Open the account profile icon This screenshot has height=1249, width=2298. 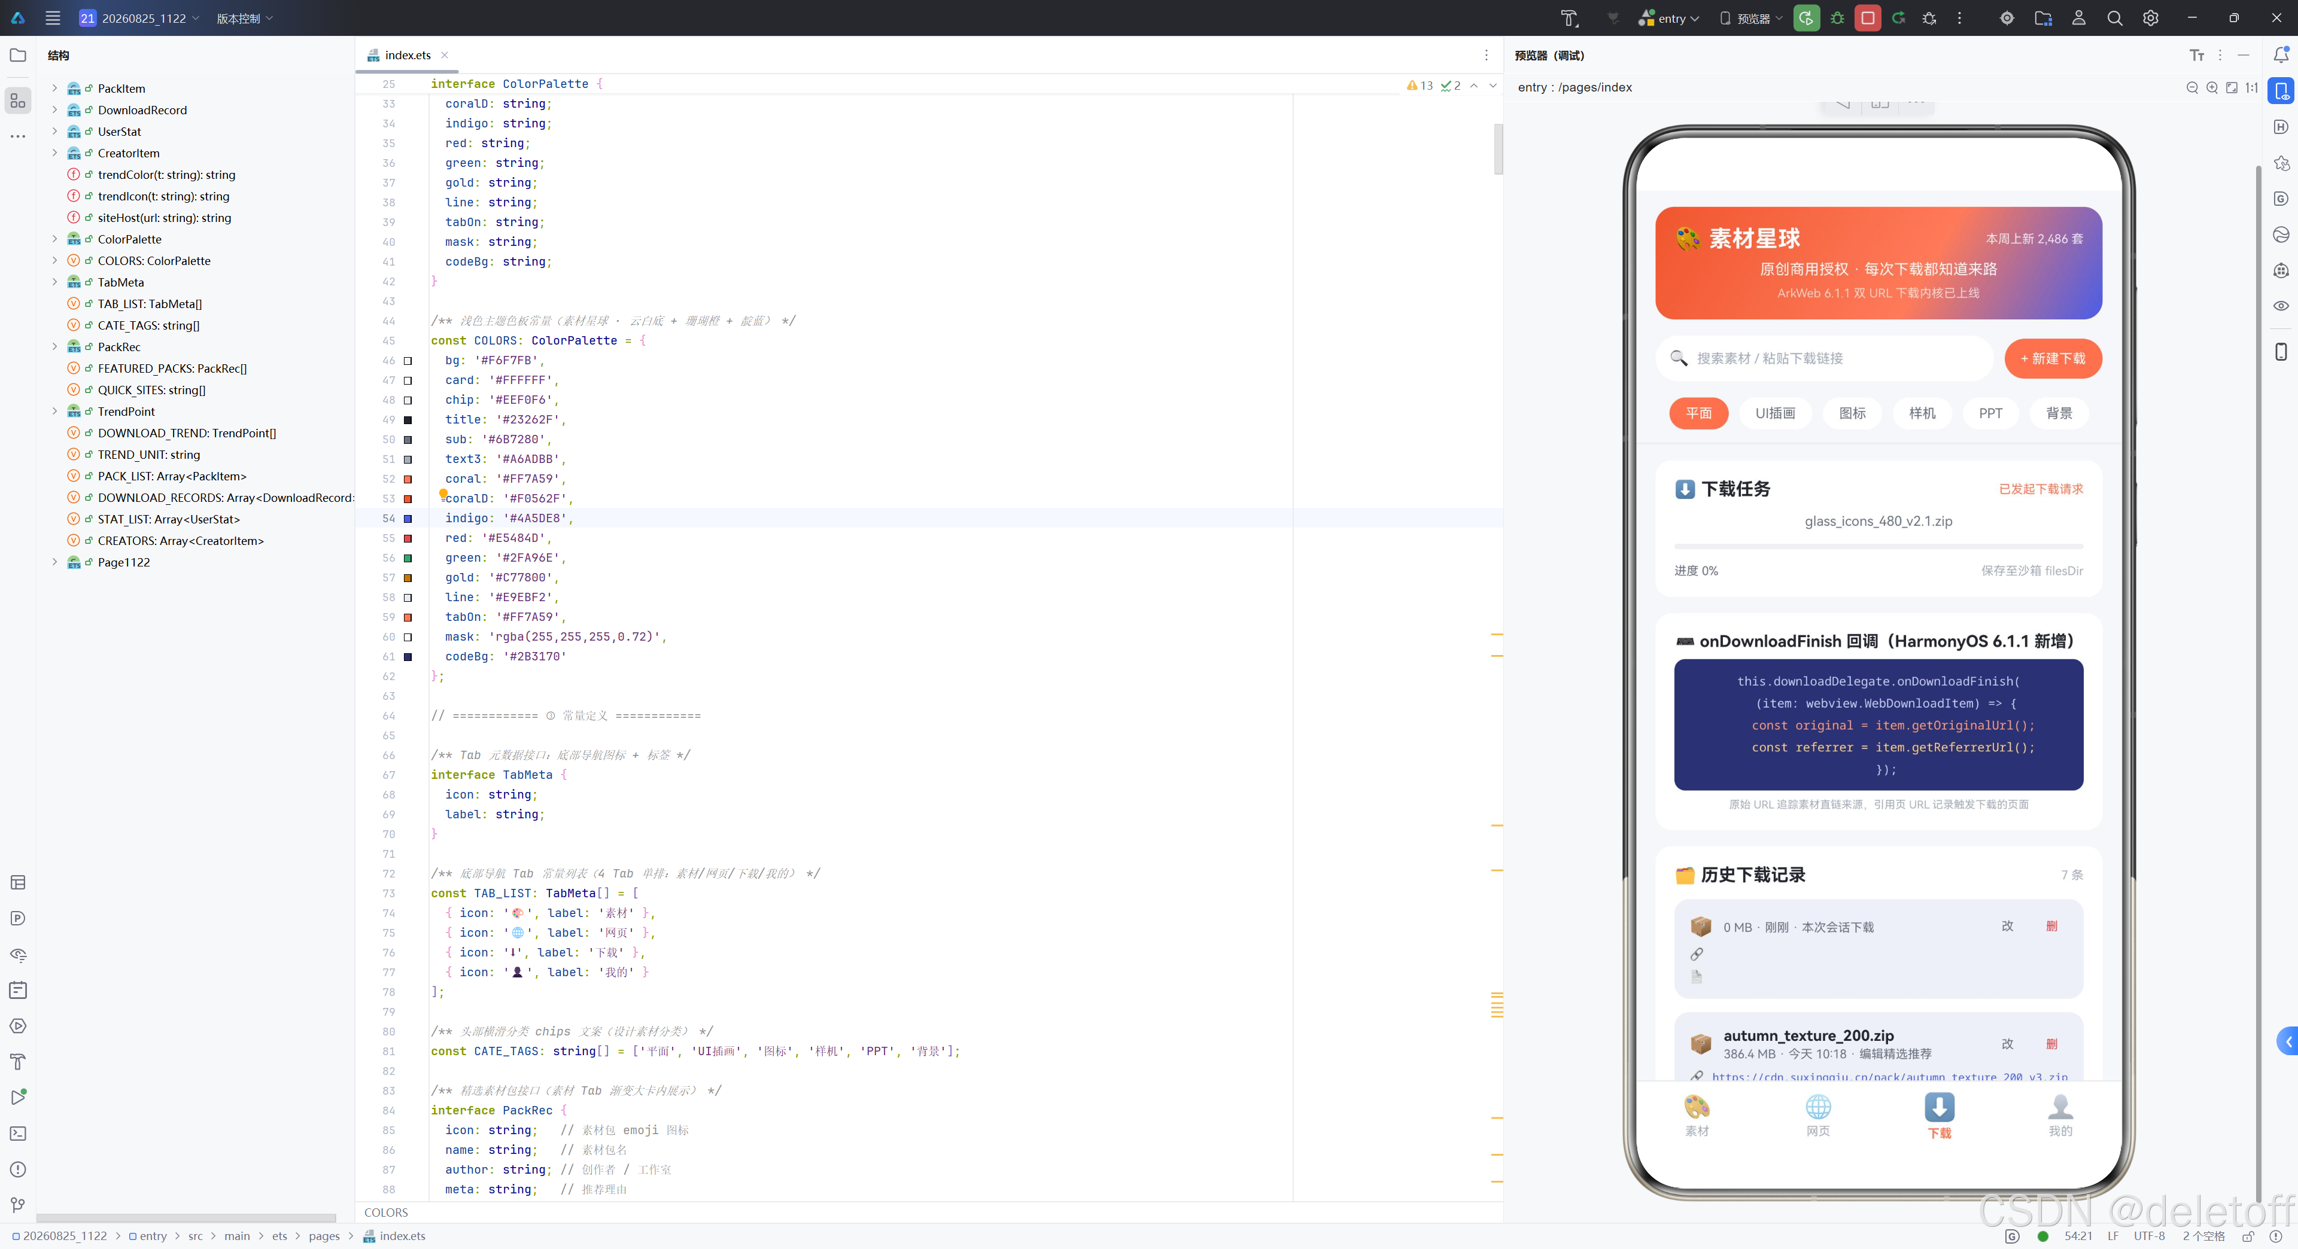[x=2078, y=18]
